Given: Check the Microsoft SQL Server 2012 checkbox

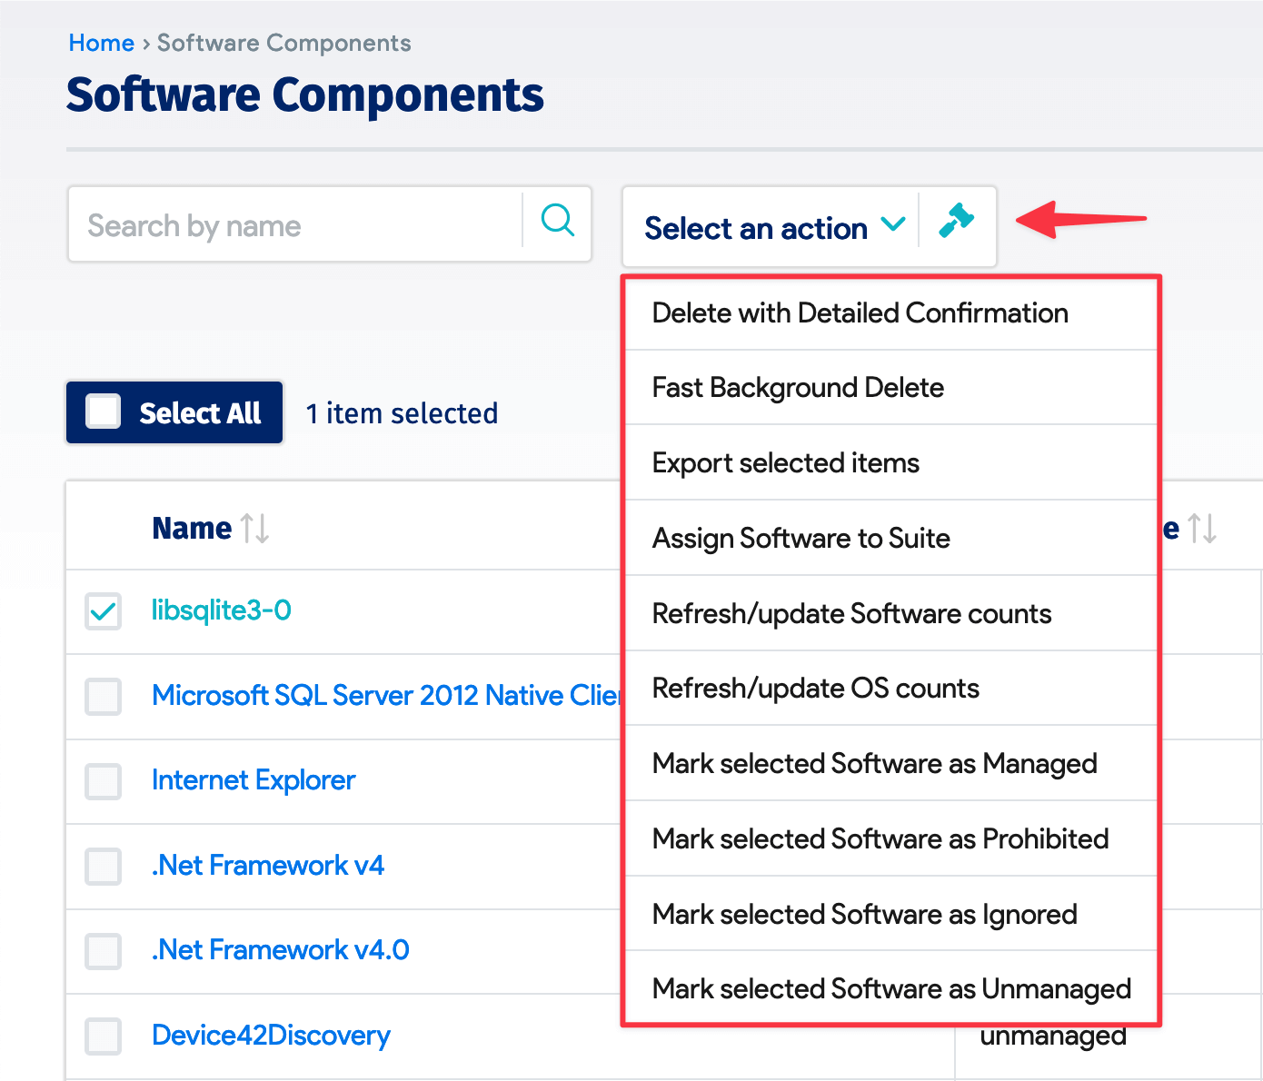Looking at the screenshot, I should pos(103,696).
